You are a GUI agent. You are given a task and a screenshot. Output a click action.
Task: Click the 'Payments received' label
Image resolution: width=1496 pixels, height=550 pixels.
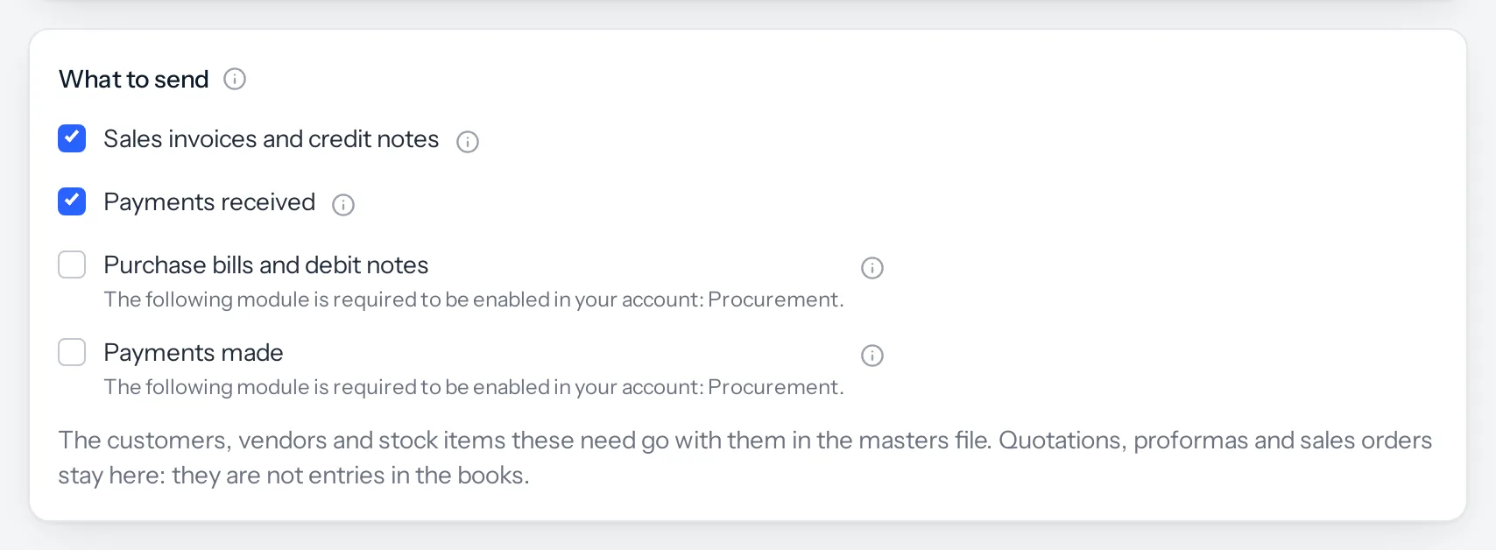209,202
